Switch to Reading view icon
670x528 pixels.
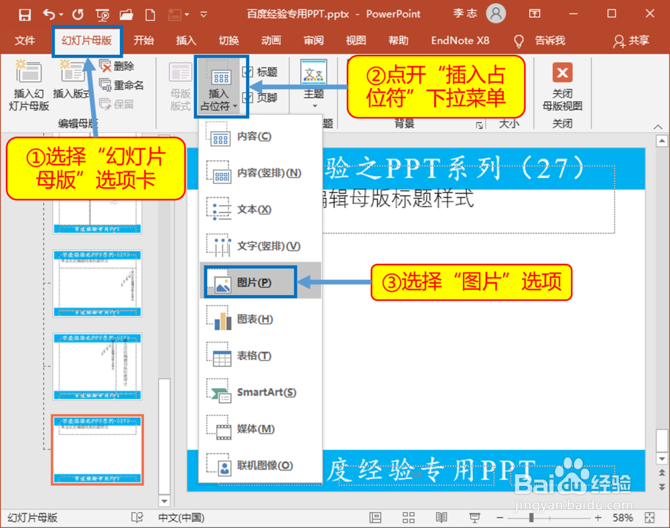pos(442,518)
